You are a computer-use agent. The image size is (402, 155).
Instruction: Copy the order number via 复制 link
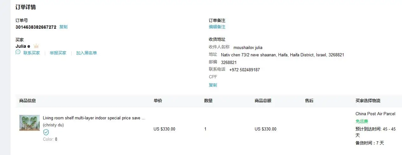click(63, 27)
